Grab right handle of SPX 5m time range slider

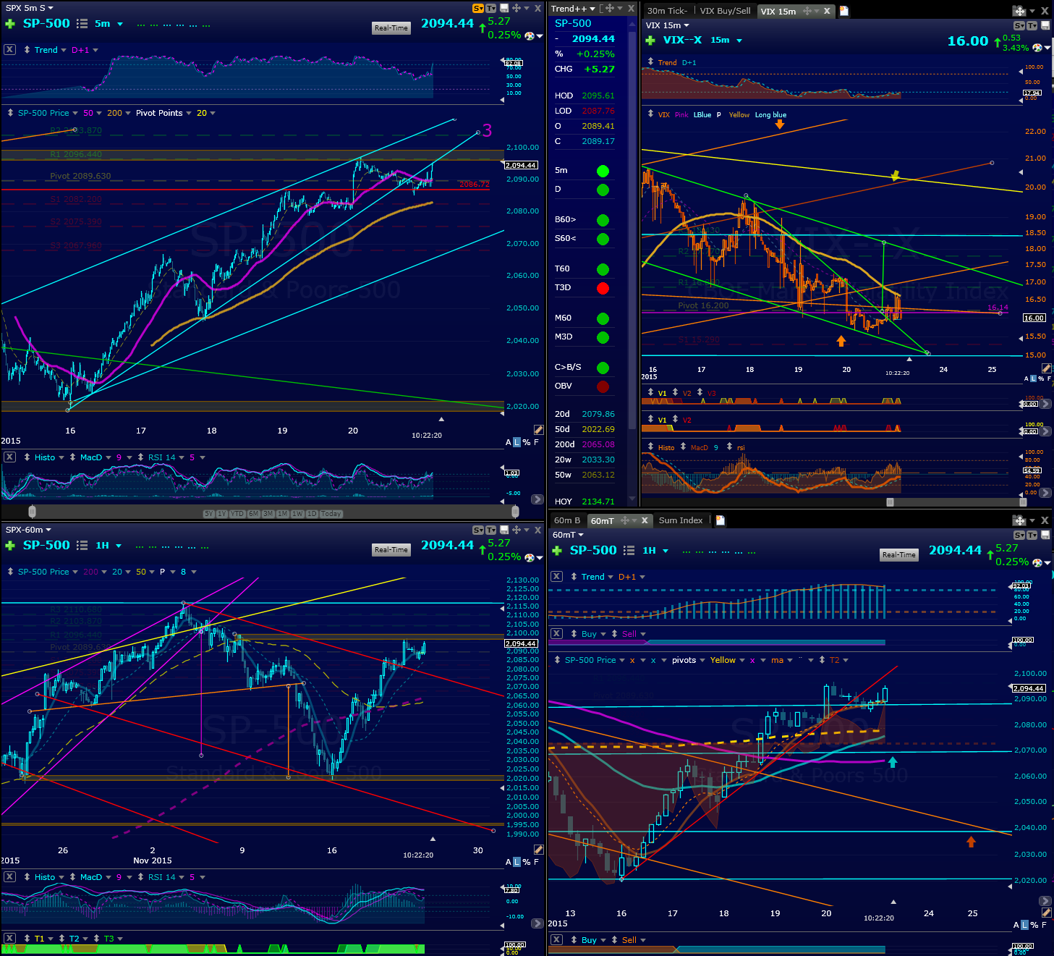(x=515, y=512)
